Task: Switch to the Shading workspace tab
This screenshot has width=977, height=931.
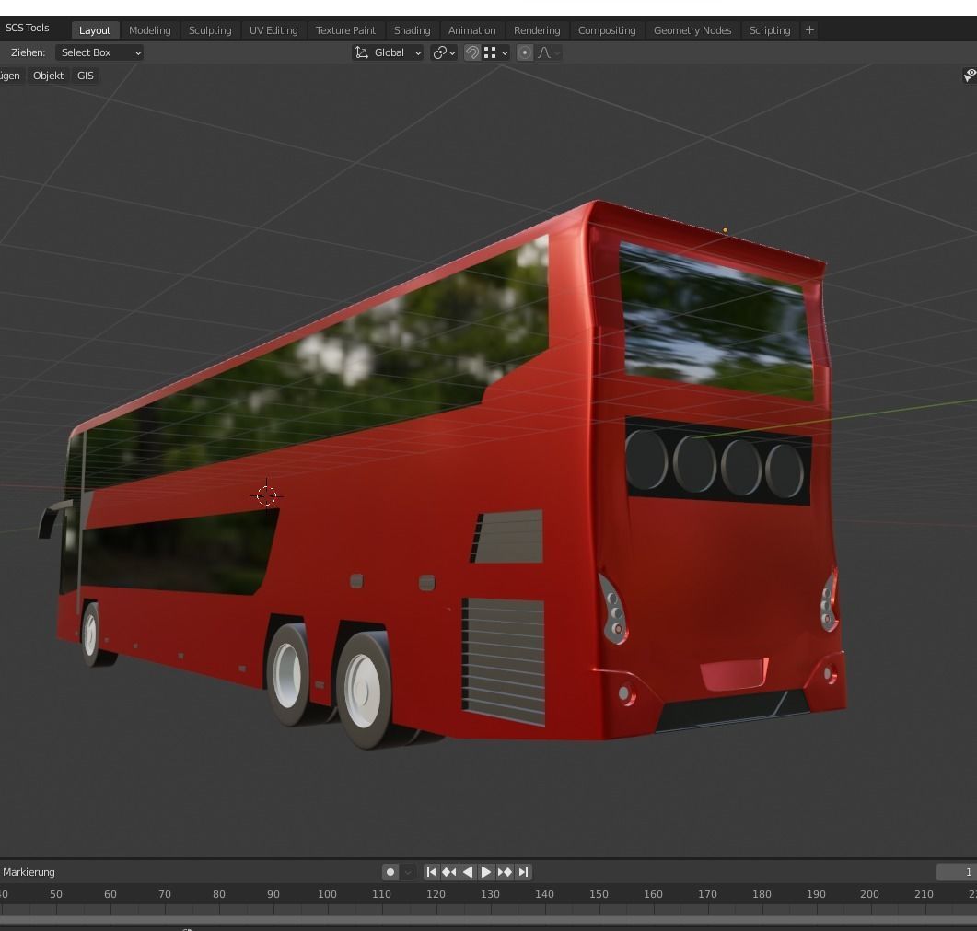Action: pyautogui.click(x=412, y=29)
